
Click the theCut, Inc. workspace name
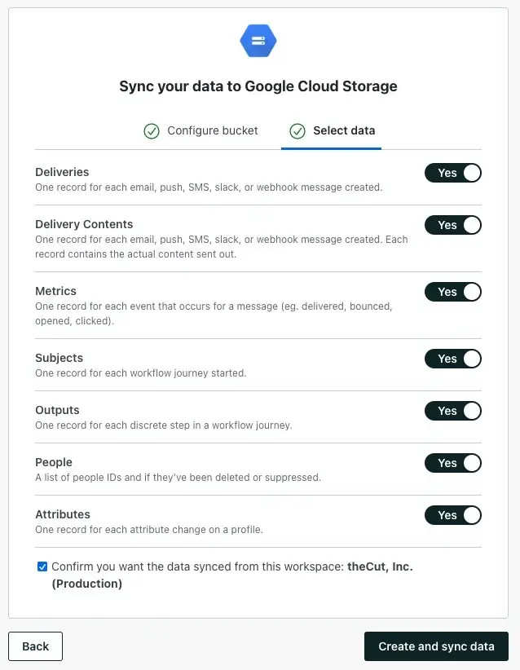click(x=380, y=566)
